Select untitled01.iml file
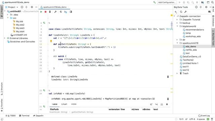Viewport: 215px width, 121px height. pyautogui.click(x=20, y=35)
